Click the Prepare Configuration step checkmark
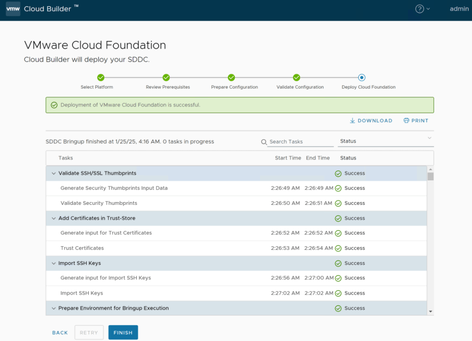Image resolution: width=472 pixels, height=341 pixels. click(x=231, y=78)
